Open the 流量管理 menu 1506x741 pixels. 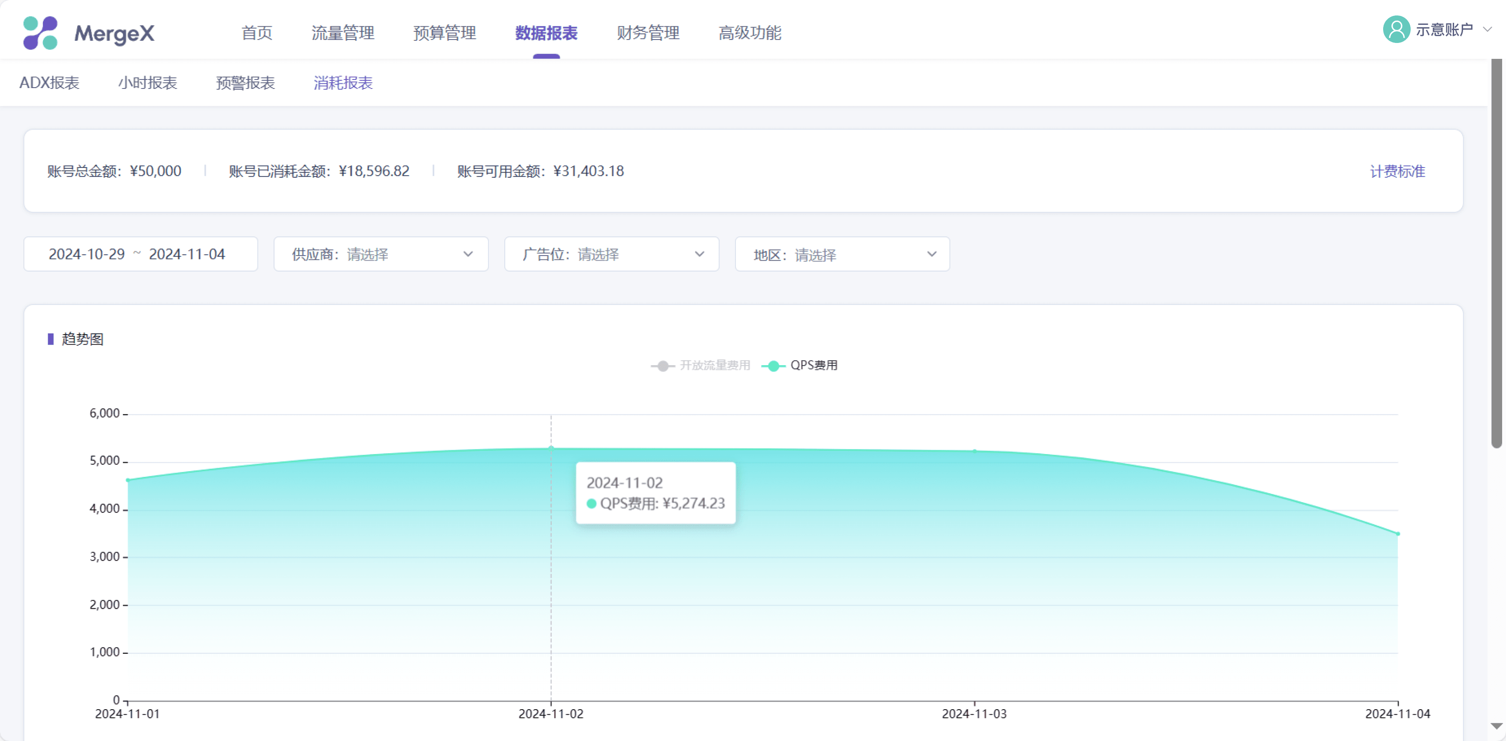(x=343, y=33)
